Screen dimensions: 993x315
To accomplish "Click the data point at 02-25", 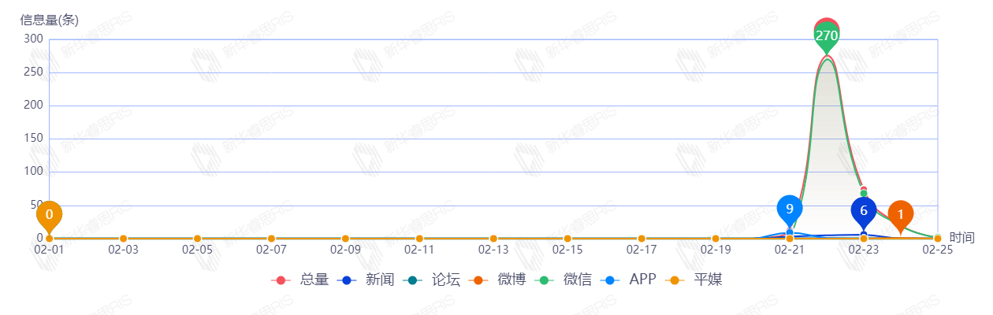I will [938, 239].
